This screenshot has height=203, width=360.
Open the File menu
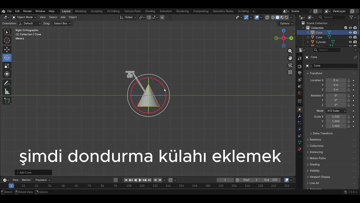pos(9,11)
